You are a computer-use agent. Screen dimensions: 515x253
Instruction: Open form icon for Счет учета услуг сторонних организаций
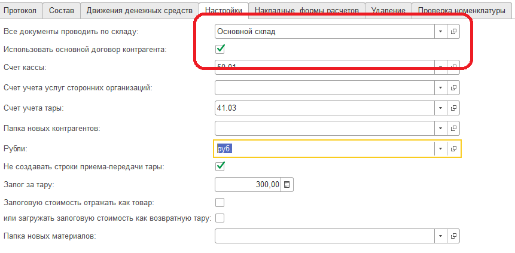(x=453, y=88)
